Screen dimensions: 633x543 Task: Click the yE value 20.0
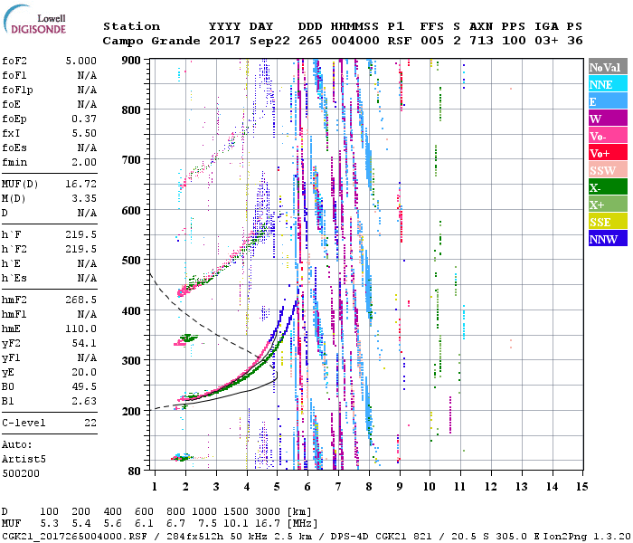[x=84, y=373]
